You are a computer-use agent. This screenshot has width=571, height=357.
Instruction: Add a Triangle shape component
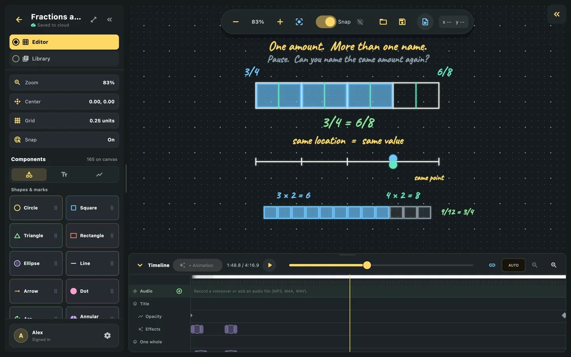pos(36,236)
